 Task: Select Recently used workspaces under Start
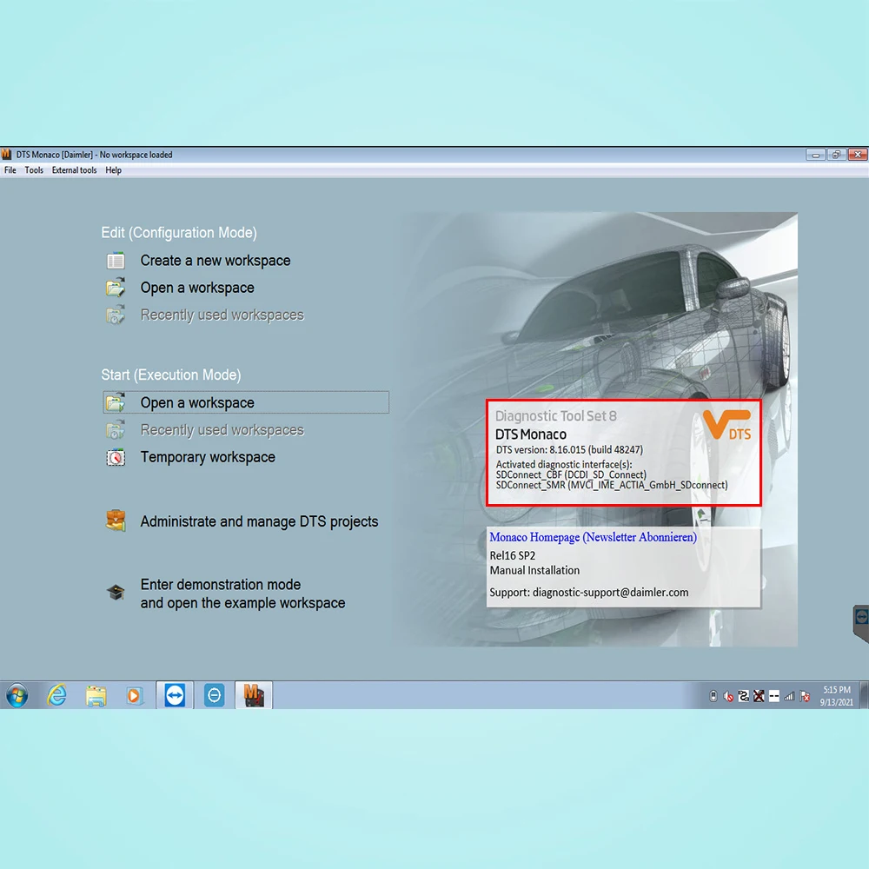(x=222, y=430)
